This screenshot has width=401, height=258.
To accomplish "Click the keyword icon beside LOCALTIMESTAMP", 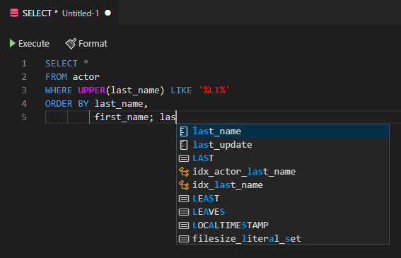I will [x=184, y=225].
